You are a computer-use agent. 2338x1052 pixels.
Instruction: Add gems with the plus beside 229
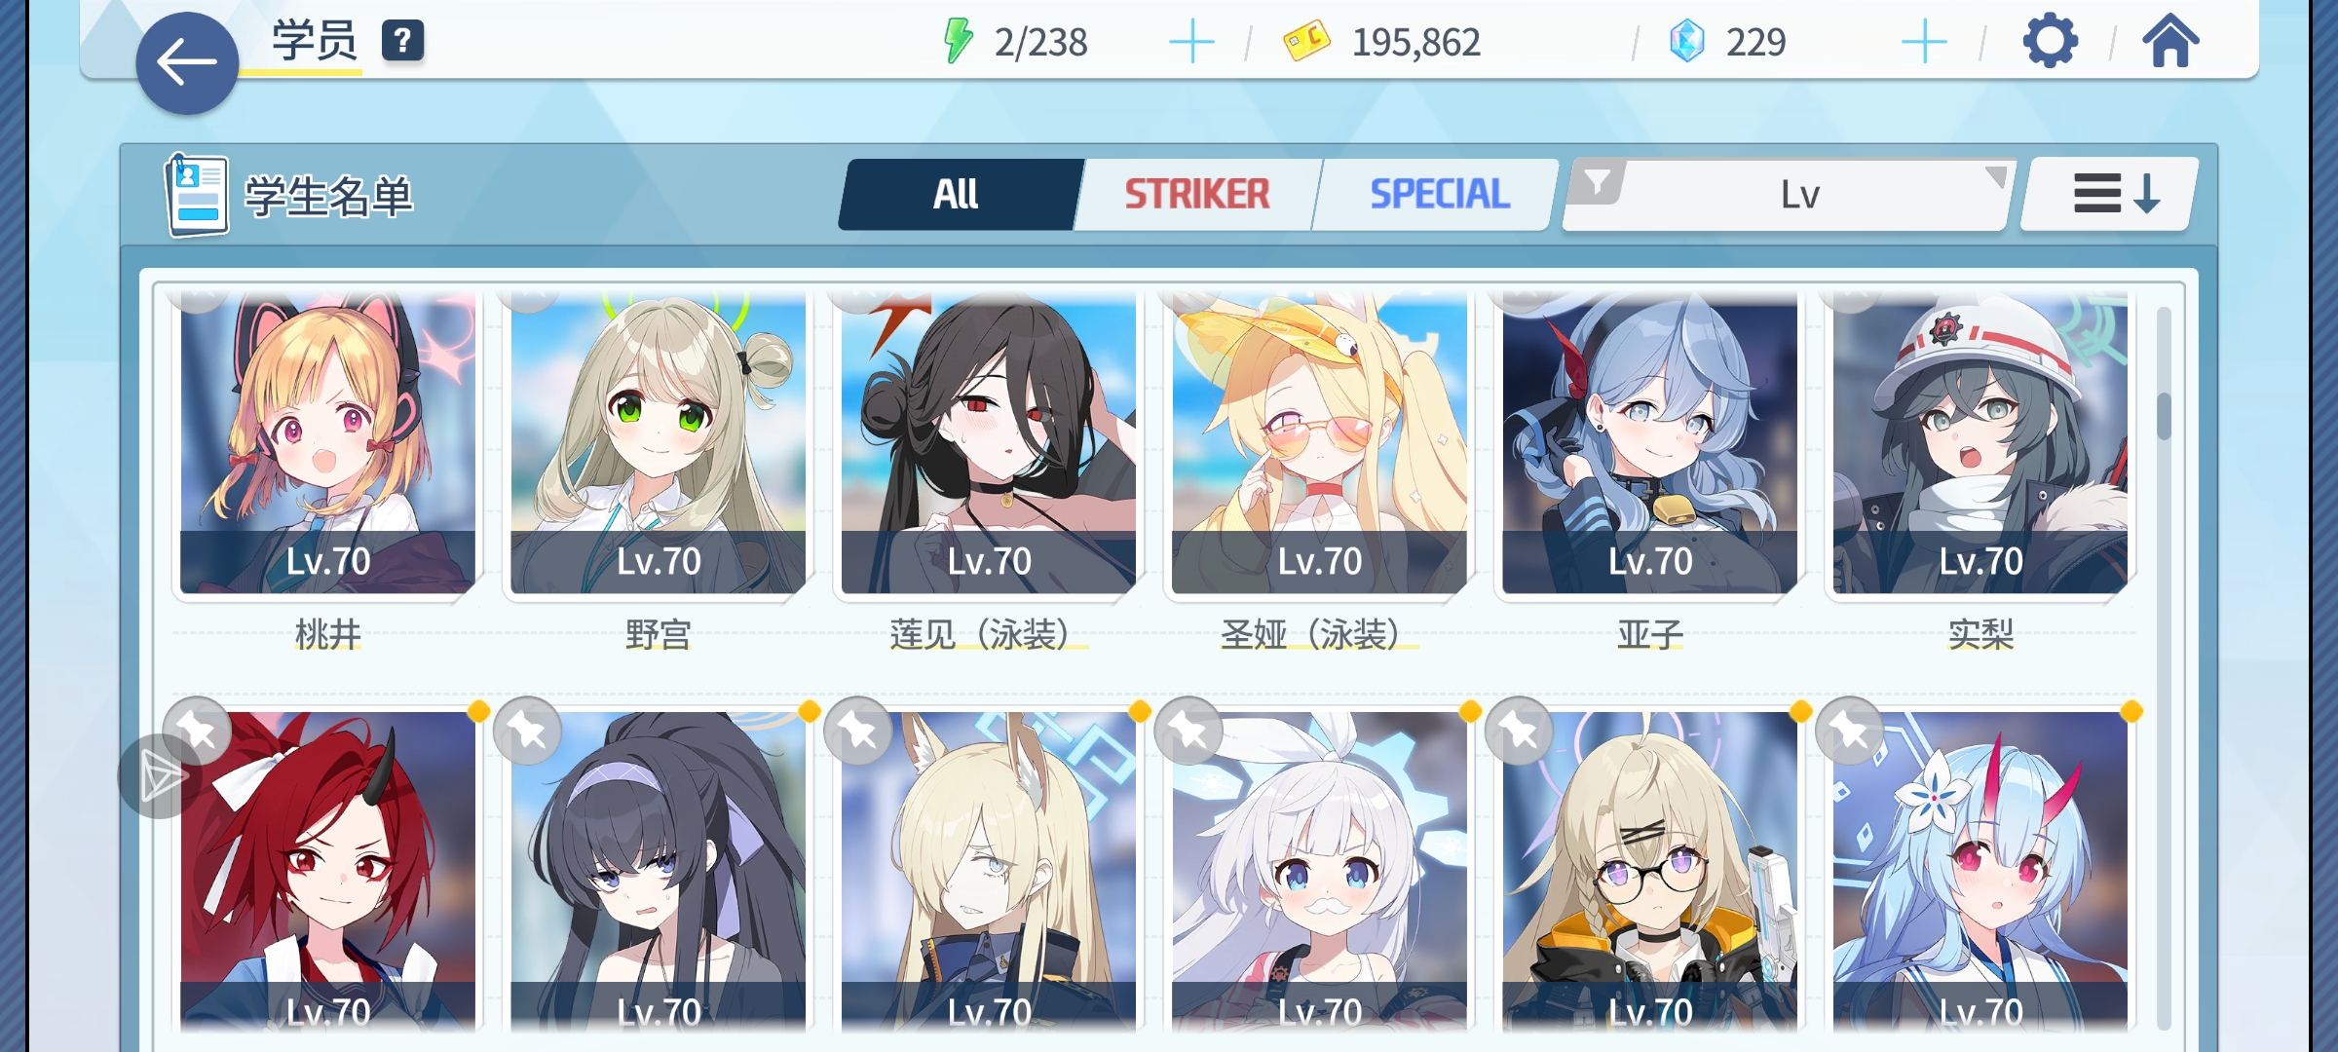[x=1923, y=43]
